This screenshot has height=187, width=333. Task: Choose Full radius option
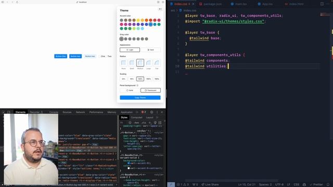coord(157,63)
